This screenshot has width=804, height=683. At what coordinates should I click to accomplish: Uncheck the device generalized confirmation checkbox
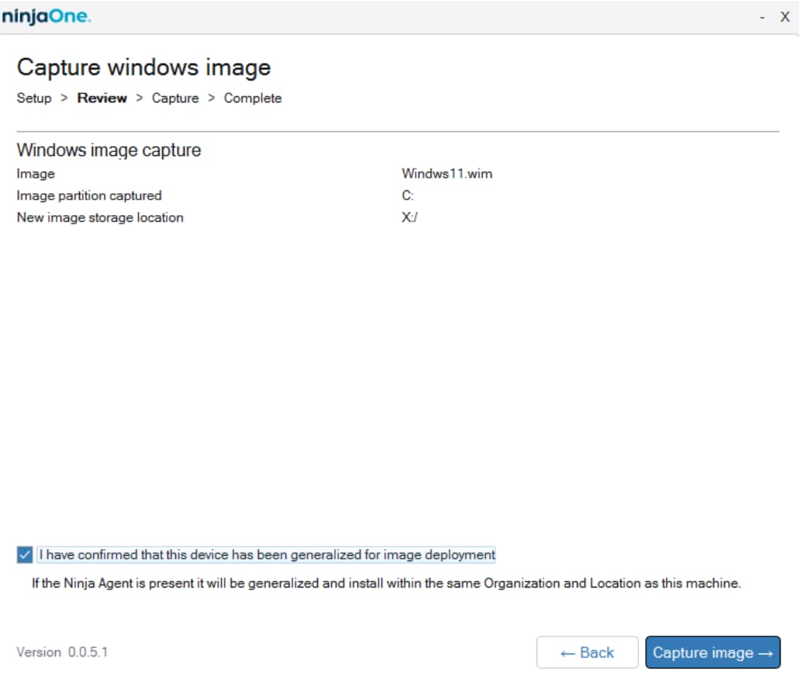[x=24, y=555]
